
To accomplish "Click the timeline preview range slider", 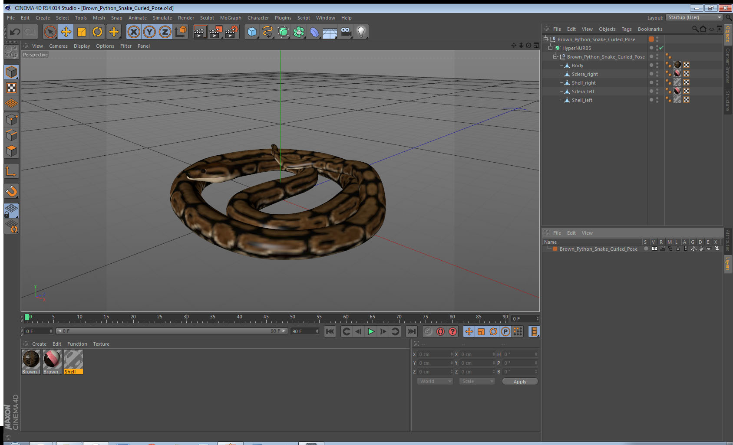I will [x=172, y=331].
